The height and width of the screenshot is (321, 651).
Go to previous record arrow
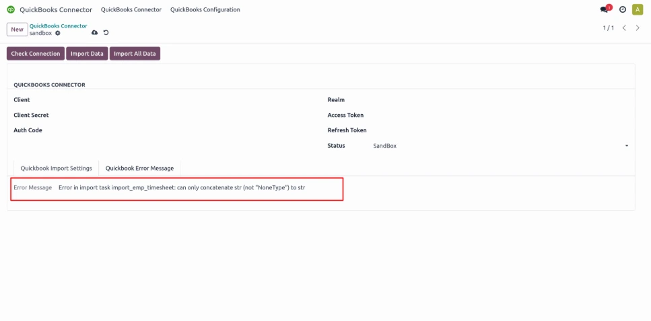tap(624, 28)
